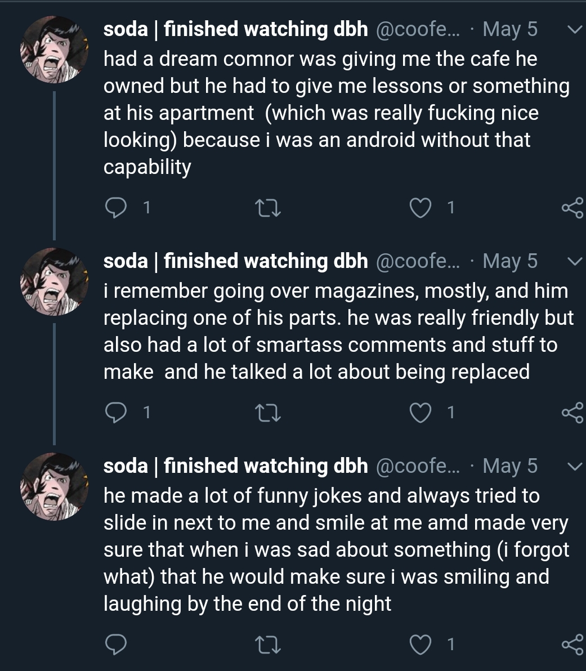Like the first tweet about the cafe dream
The image size is (586, 671).
(x=419, y=208)
